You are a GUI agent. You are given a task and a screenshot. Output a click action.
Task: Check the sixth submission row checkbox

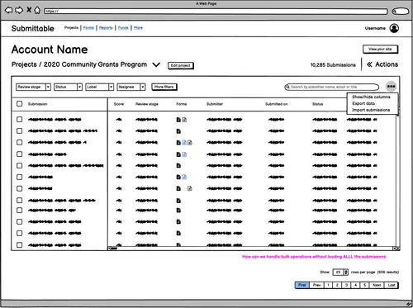(x=19, y=177)
